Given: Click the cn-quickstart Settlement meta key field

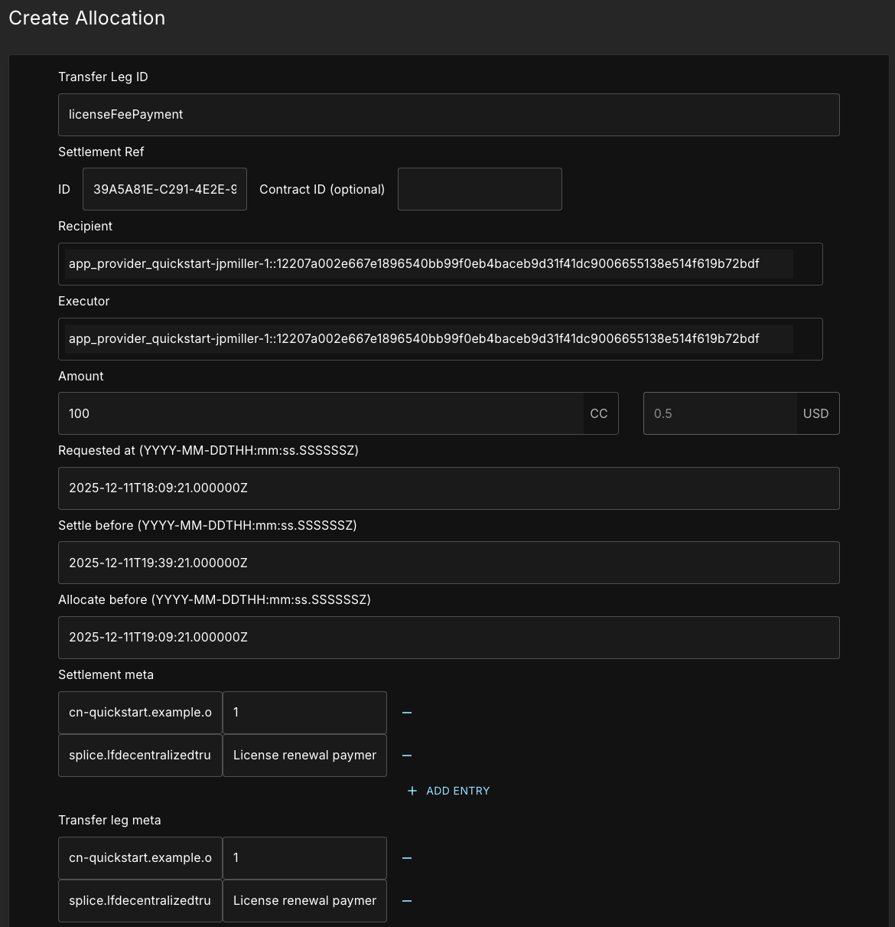Looking at the screenshot, I should (x=140, y=713).
